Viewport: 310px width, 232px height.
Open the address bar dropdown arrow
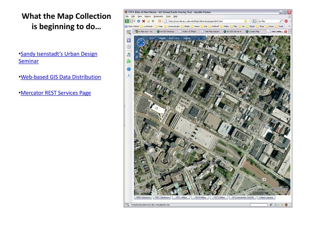[x=249, y=21]
